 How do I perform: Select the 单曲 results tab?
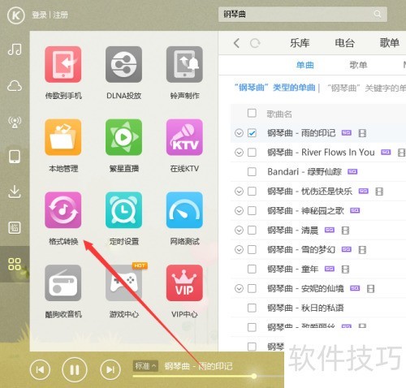click(305, 65)
